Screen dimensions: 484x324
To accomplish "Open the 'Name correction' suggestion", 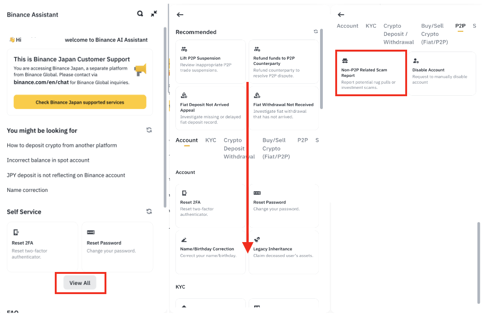I will click(28, 190).
